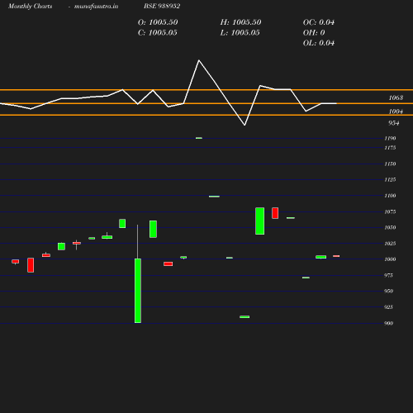Image resolution: width=413 pixels, height=413 pixels.
Task: Click the 1050 price axis label
Action: pyautogui.click(x=390, y=227)
